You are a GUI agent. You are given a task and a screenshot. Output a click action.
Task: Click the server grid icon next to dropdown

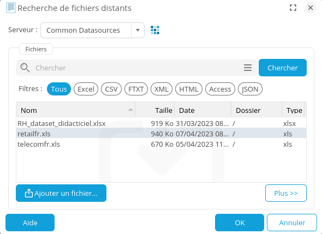[155, 30]
